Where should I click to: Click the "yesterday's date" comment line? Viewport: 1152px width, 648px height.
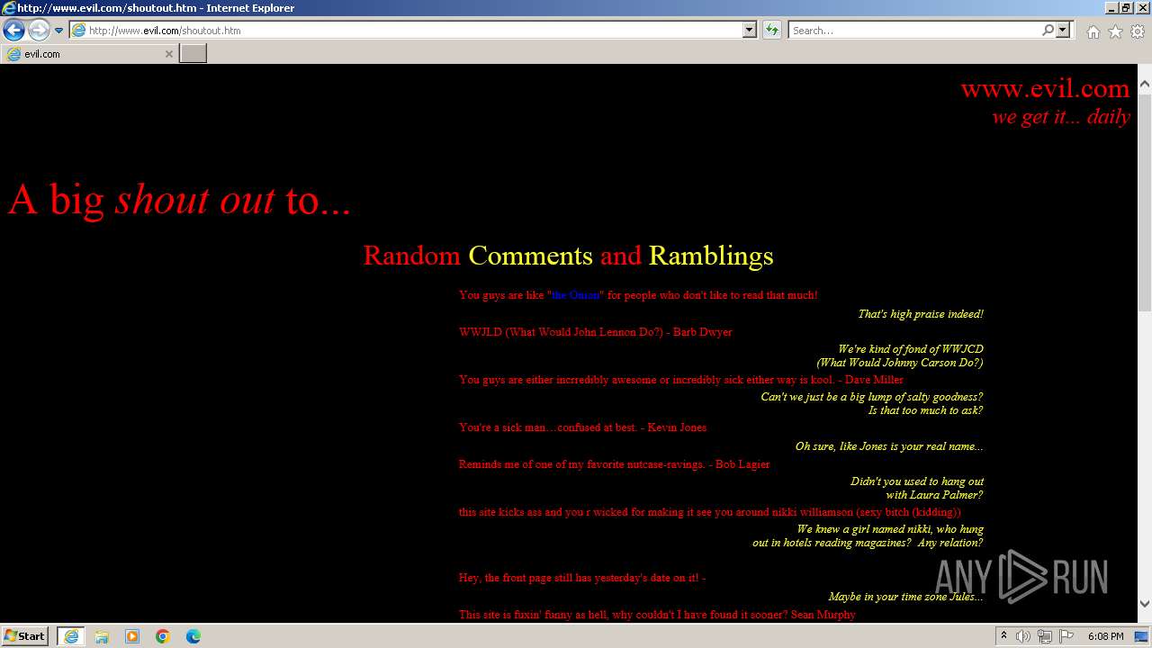(582, 578)
